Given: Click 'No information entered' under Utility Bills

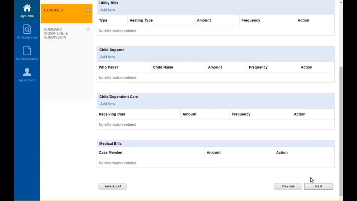Looking at the screenshot, I should (117, 31).
